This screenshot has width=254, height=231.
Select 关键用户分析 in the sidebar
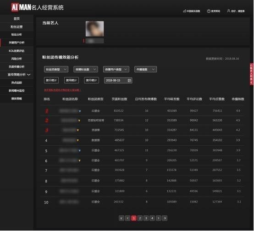17,43
